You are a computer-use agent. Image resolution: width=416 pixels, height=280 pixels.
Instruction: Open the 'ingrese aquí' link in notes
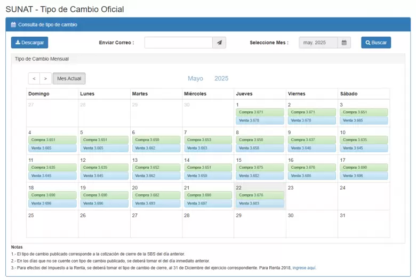(x=304, y=268)
